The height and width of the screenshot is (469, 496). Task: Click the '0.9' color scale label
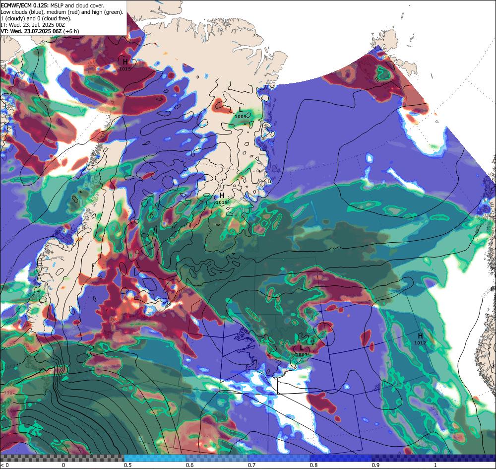[x=376, y=465]
